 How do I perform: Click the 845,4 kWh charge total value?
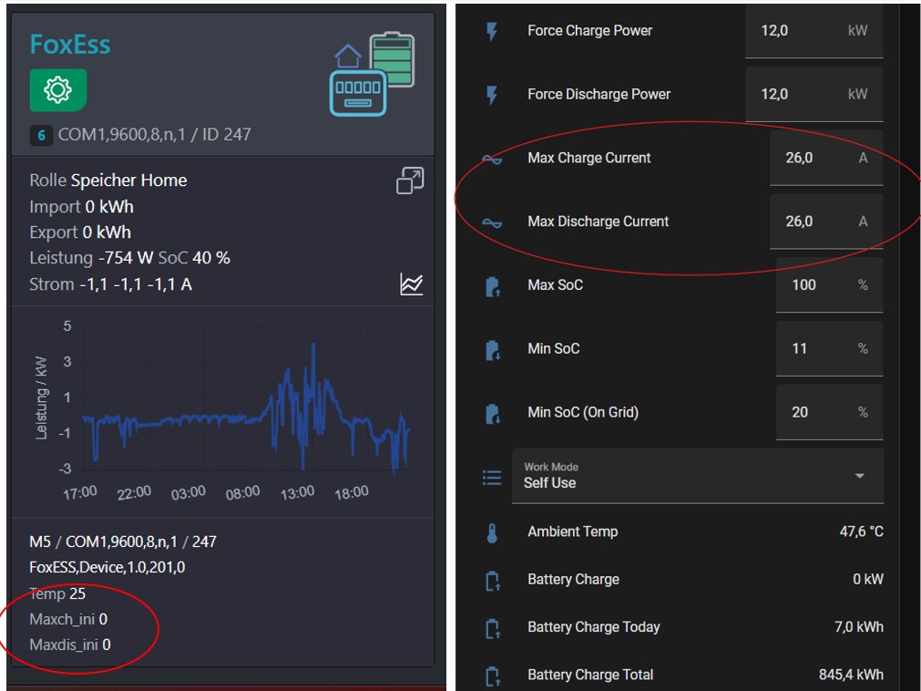(x=851, y=675)
